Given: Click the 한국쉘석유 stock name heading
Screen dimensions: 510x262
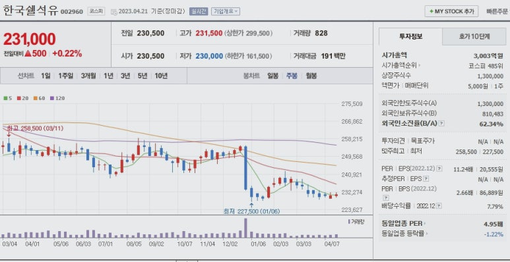Looking at the screenshot, I should 30,11.
